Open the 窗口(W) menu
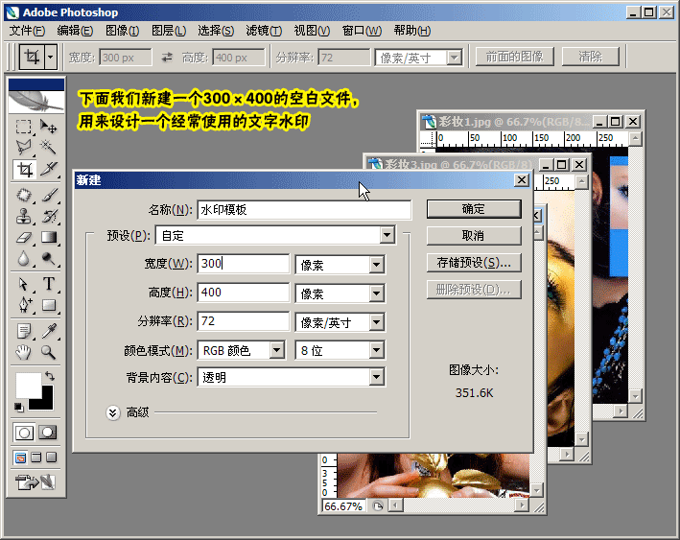Viewport: 680px width, 540px height. coord(362,31)
